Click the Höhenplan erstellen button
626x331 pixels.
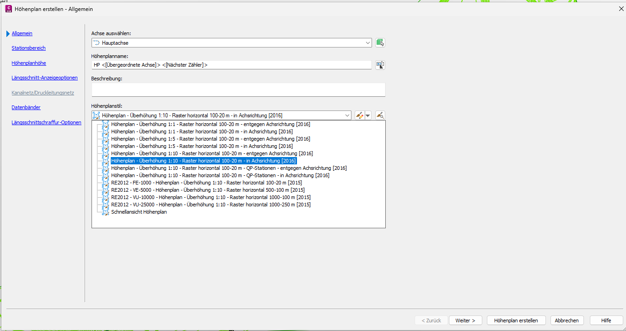pyautogui.click(x=516, y=320)
